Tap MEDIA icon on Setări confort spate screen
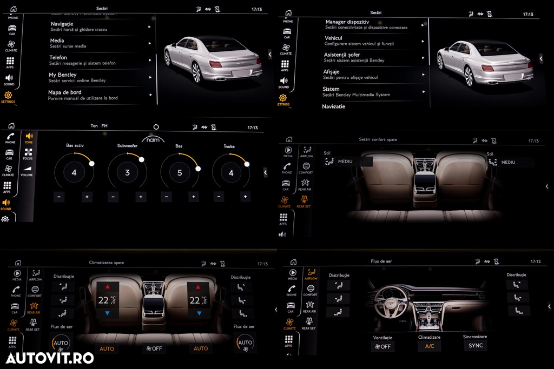Viewport: 554px width, 369px height. pyautogui.click(x=288, y=152)
